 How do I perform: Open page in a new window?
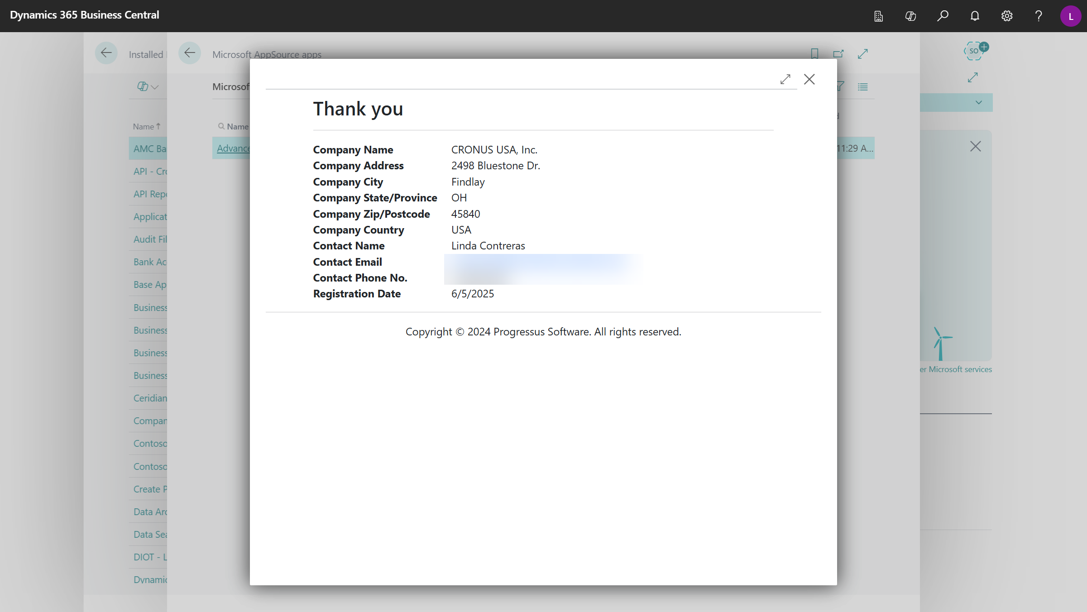tap(838, 53)
